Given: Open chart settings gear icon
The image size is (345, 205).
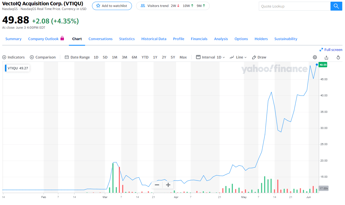Looking at the screenshot, I should (x=315, y=57).
